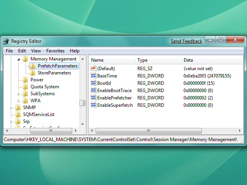This screenshot has height=185, width=247.
Task: Click the Send Feedback link
Action: 186,41
